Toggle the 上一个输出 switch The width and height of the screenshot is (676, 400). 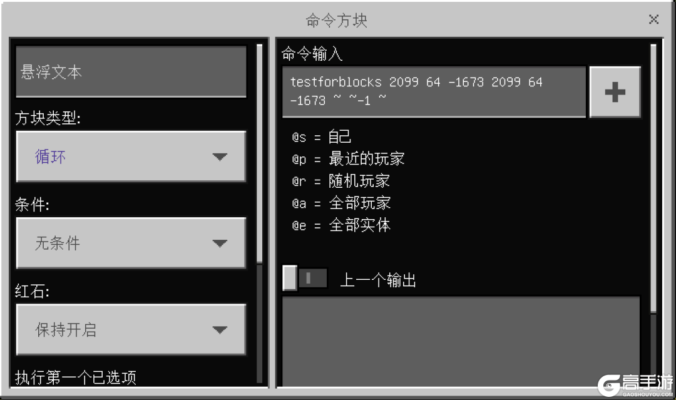coord(304,279)
